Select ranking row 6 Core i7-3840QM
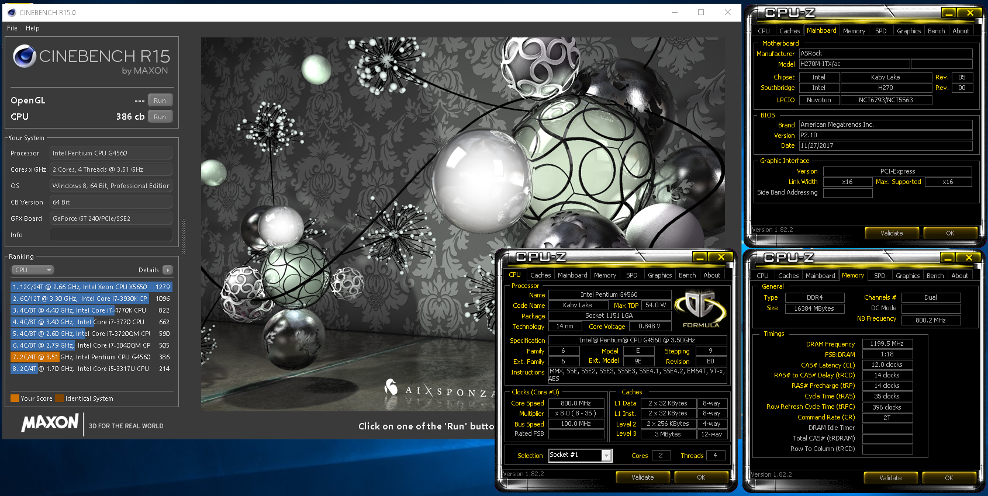Image resolution: width=988 pixels, height=496 pixels. 91,345
